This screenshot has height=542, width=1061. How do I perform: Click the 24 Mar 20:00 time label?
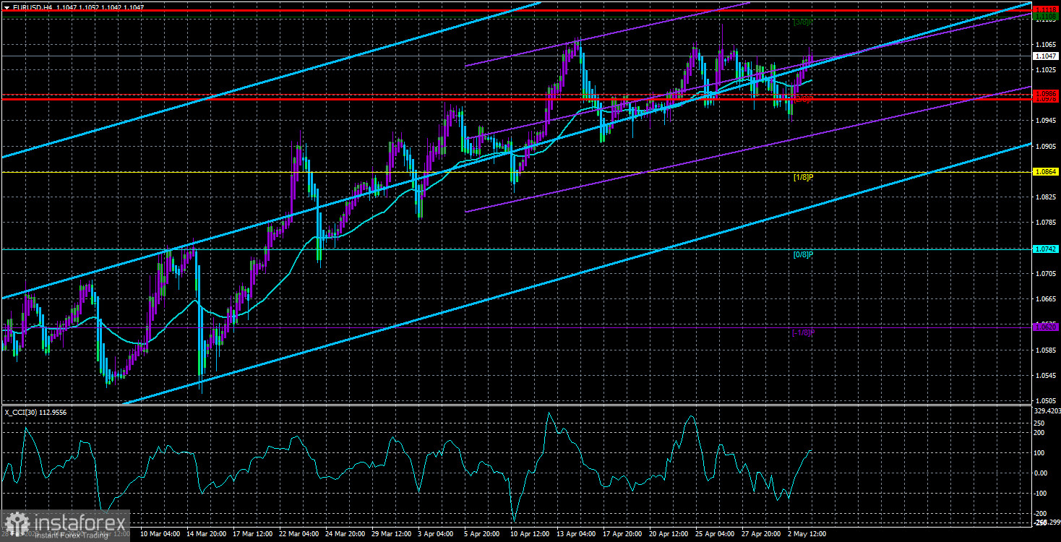345,534
